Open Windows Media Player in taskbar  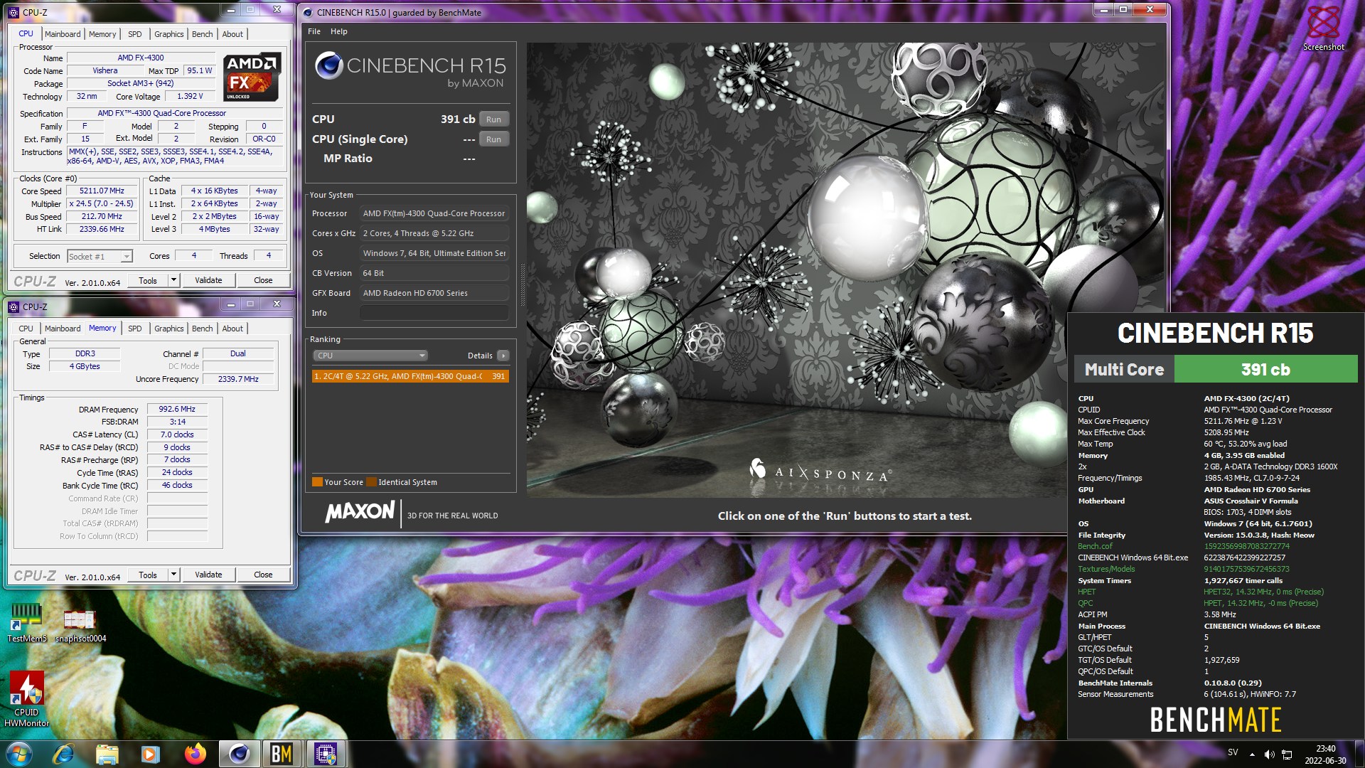(x=149, y=754)
